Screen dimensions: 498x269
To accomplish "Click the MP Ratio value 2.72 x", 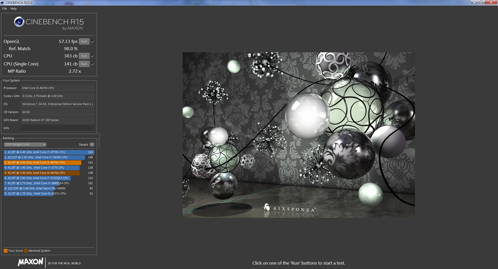I will click(x=74, y=71).
